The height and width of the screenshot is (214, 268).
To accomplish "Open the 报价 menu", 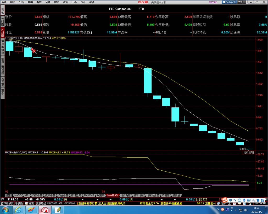I will (13, 2).
